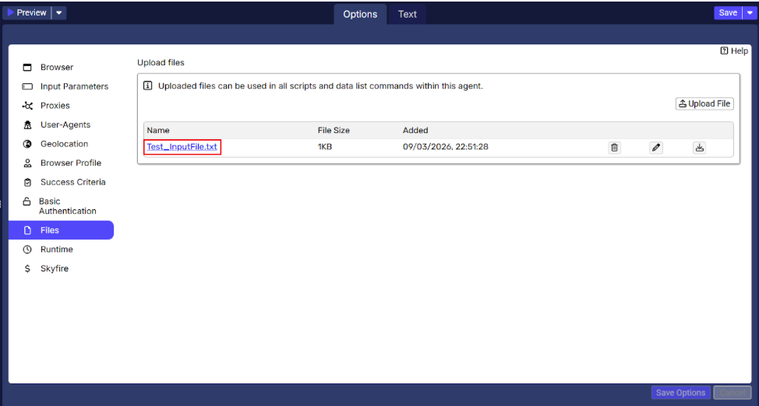Open Browser Profile settings
The width and height of the screenshot is (759, 406).
tap(70, 163)
